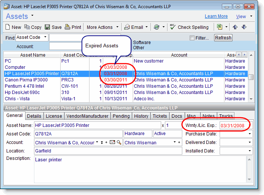The height and width of the screenshot is (195, 264).
Task: Open the Purchase Date dropdown
Action: click(x=250, y=134)
